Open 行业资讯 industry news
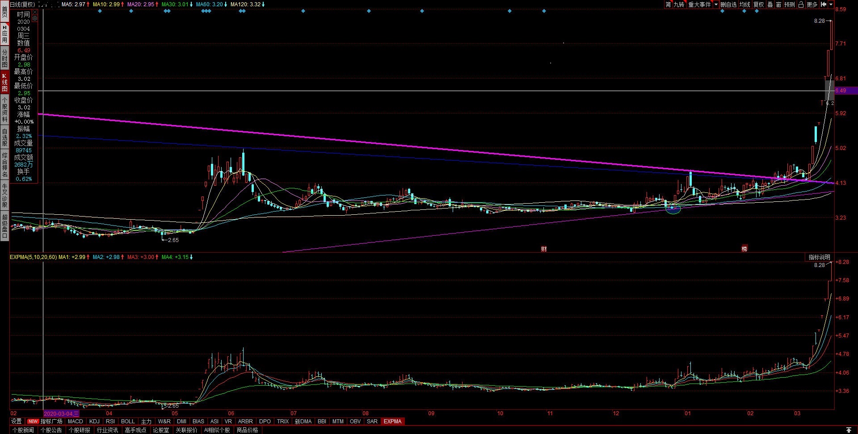Image resolution: width=858 pixels, height=434 pixels. (x=108, y=430)
